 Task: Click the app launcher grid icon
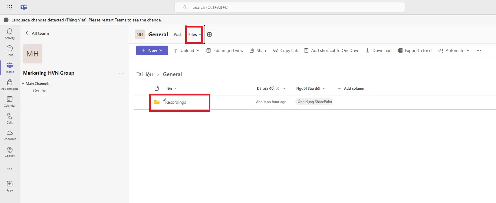[10, 7]
